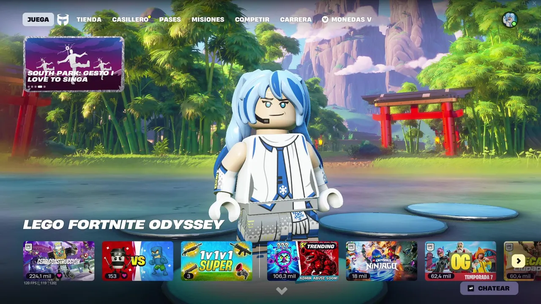Screen dimensions: 541x304
Task: Click the Casillero notification dot
Action: pyautogui.click(x=149, y=17)
